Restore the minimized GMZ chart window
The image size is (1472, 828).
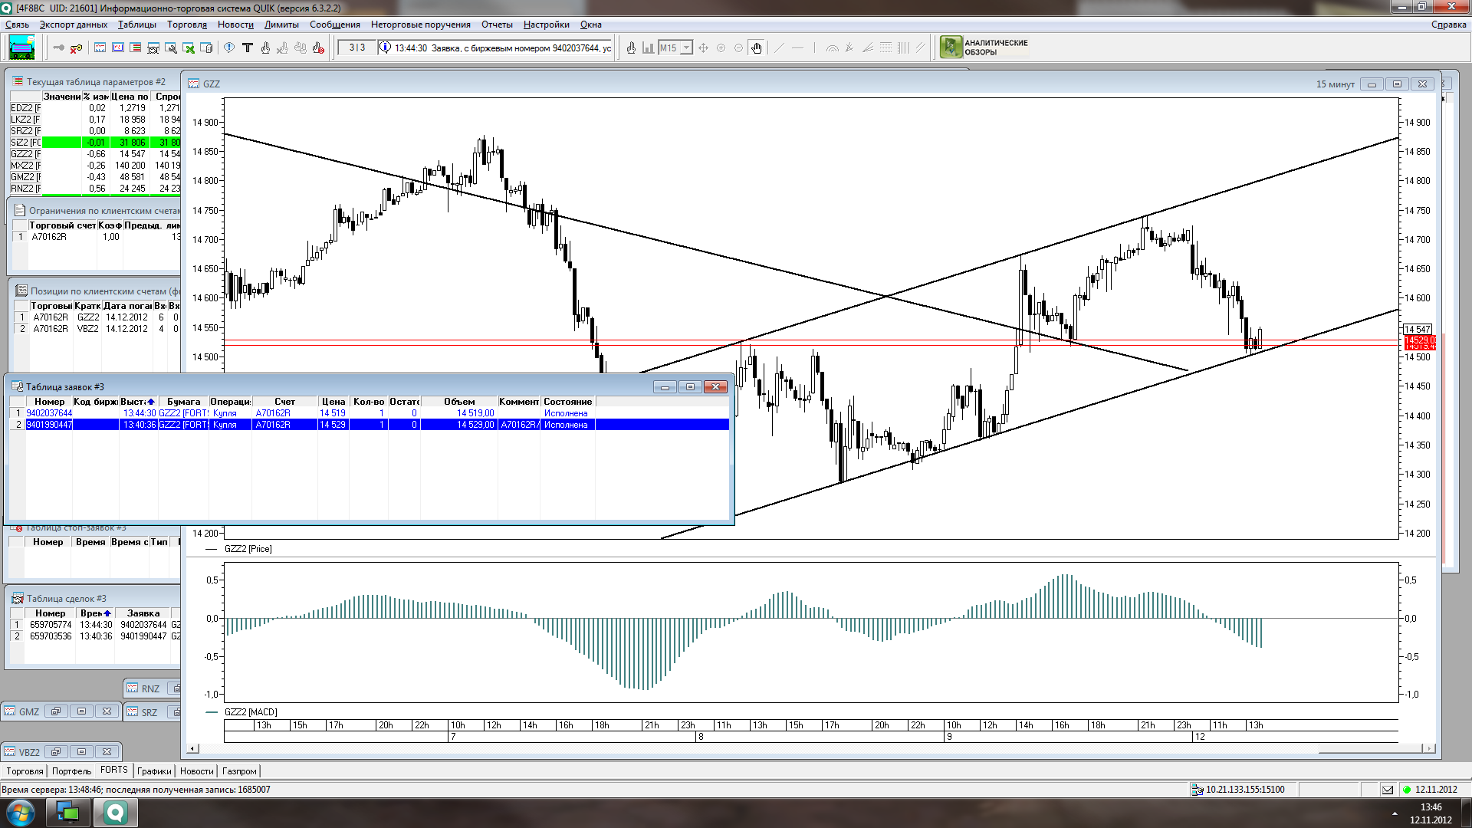click(x=55, y=711)
